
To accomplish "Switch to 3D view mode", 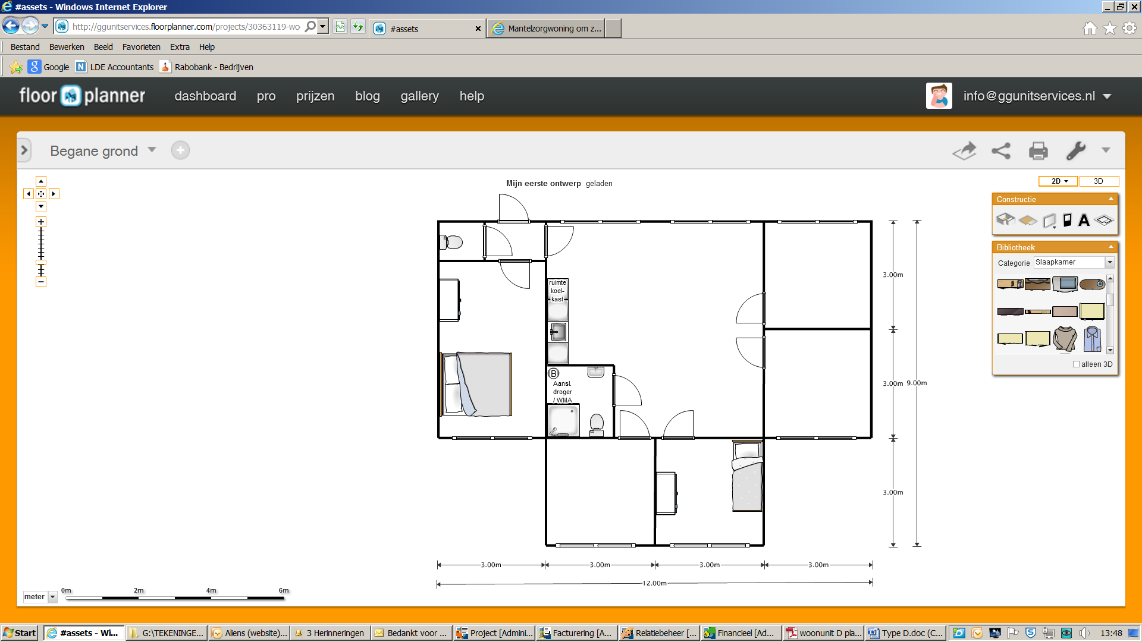I will [1099, 181].
